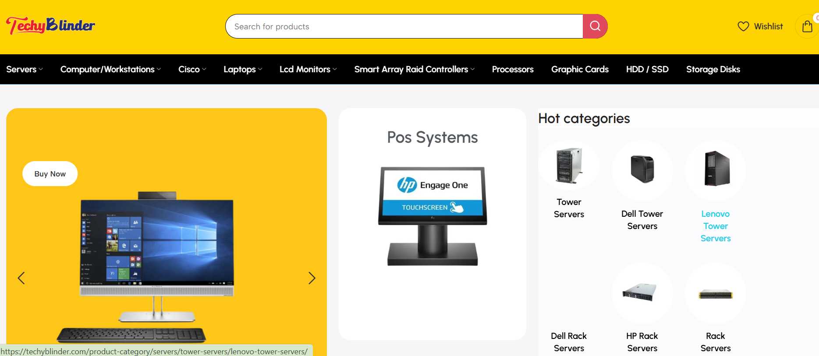Click the magnifier search button

coord(595,26)
